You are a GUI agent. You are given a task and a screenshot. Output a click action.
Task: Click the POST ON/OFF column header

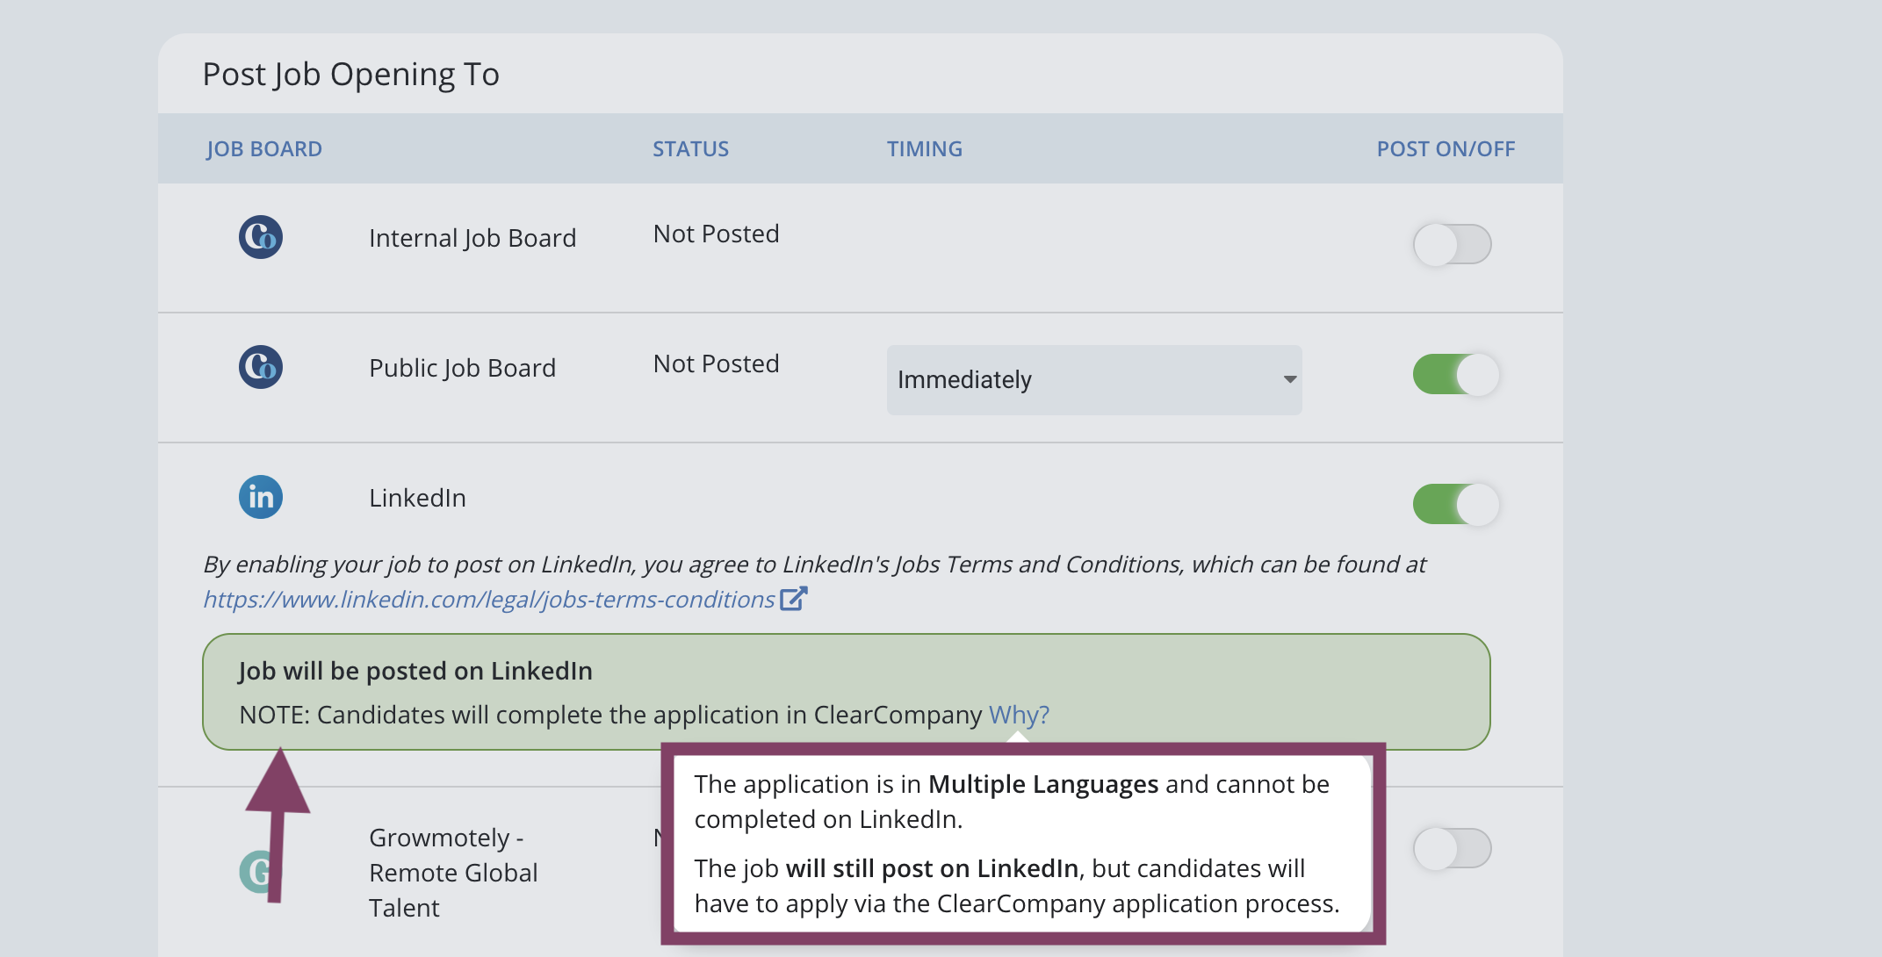pos(1446,149)
